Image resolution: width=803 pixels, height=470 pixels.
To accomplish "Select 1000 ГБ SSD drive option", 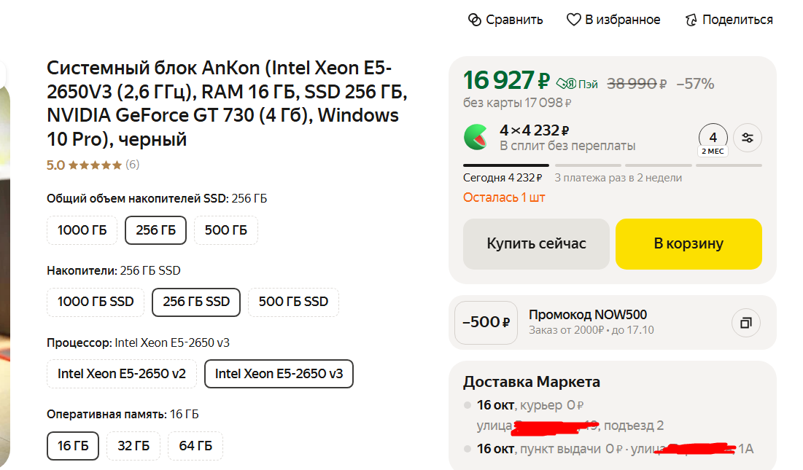I will [x=96, y=302].
